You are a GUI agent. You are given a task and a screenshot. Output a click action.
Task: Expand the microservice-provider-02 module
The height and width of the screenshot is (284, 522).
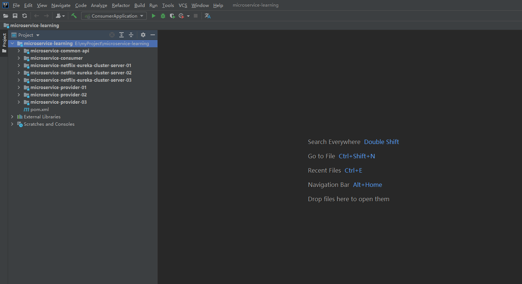19,95
